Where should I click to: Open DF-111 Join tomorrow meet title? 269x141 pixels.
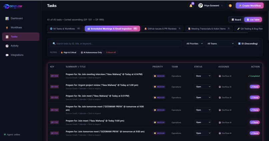tap(105, 132)
